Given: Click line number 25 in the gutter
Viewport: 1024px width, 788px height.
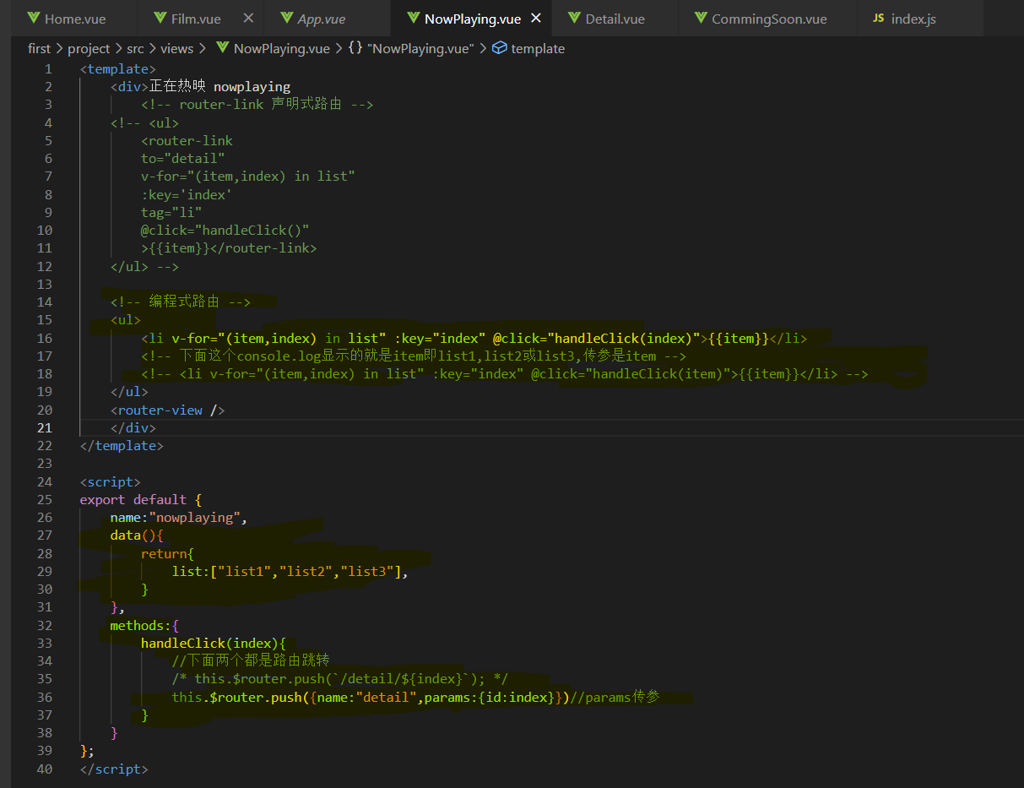Looking at the screenshot, I should click(x=44, y=499).
